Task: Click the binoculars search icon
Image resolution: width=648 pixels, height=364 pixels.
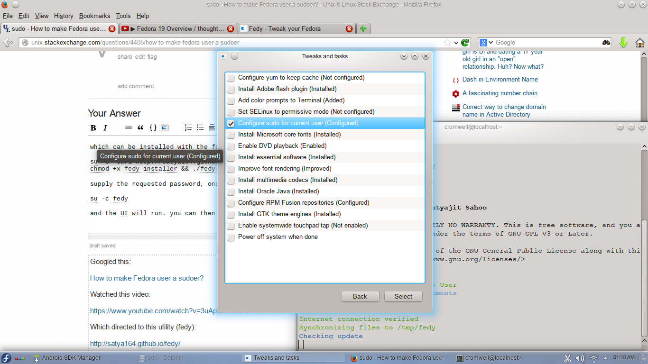Action: (x=606, y=43)
